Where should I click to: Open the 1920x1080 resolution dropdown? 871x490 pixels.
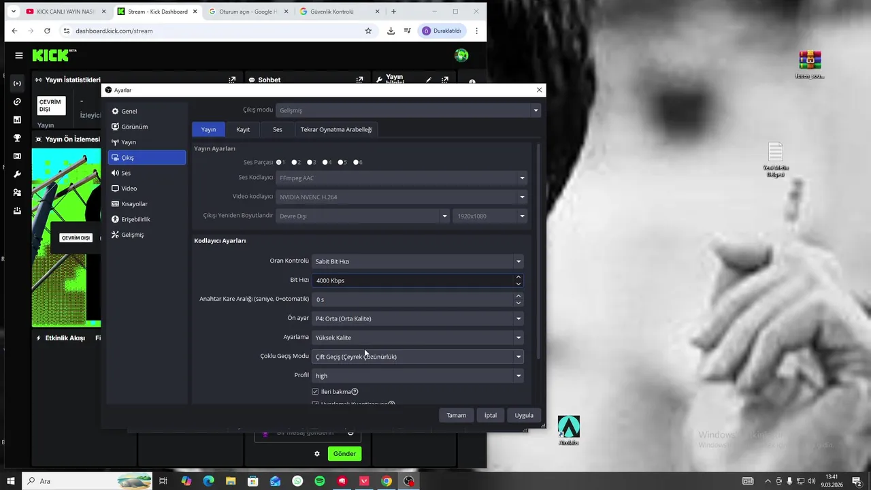[490, 216]
